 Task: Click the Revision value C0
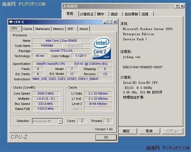pyautogui.click(x=105, y=74)
